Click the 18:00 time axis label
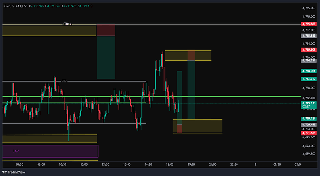 tap(170, 164)
